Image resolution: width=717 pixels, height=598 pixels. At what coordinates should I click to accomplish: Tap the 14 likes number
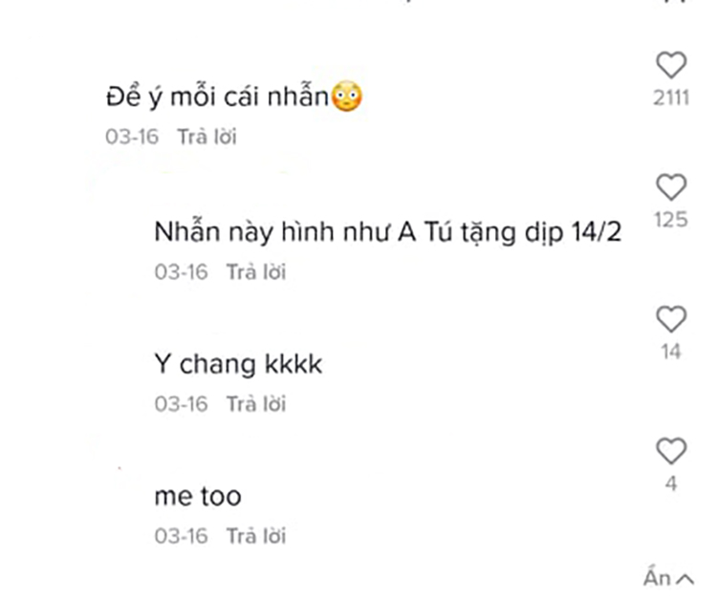coord(671,352)
